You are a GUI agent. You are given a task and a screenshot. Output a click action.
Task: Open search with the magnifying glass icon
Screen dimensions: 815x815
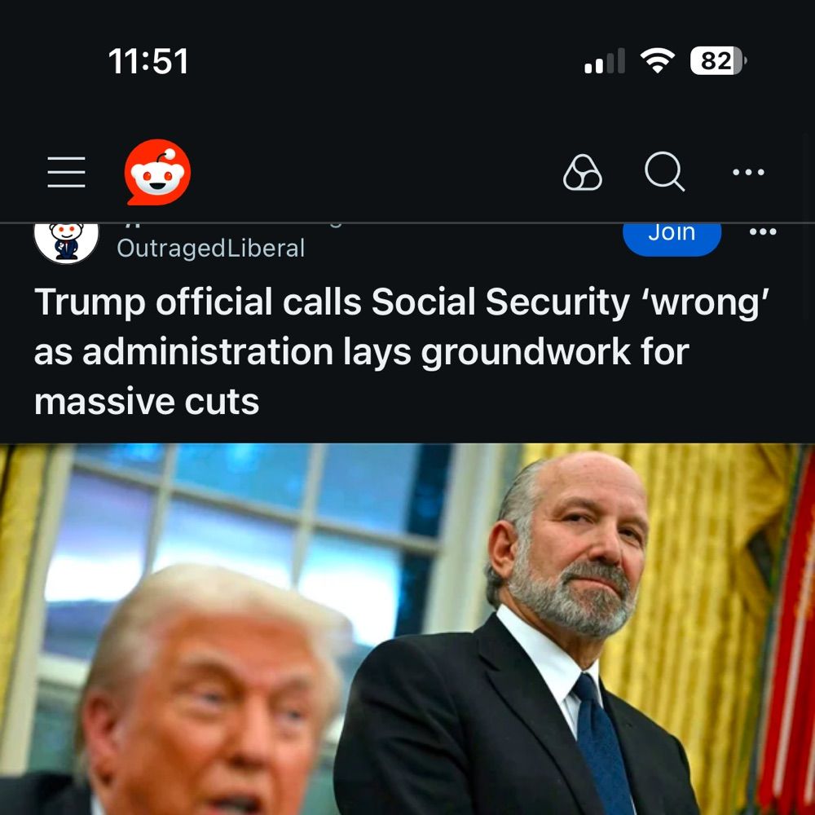pyautogui.click(x=664, y=171)
